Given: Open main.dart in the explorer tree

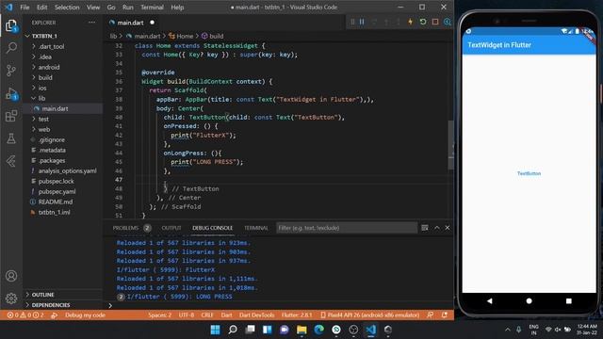Looking at the screenshot, I should (x=55, y=108).
